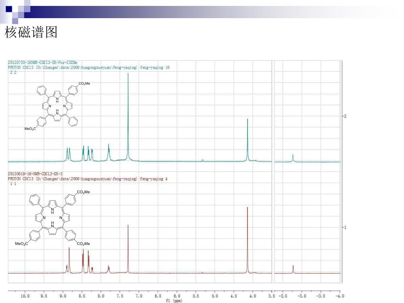
Task: Click the top-right CO2Me of the lower structure
Action: (x=84, y=192)
